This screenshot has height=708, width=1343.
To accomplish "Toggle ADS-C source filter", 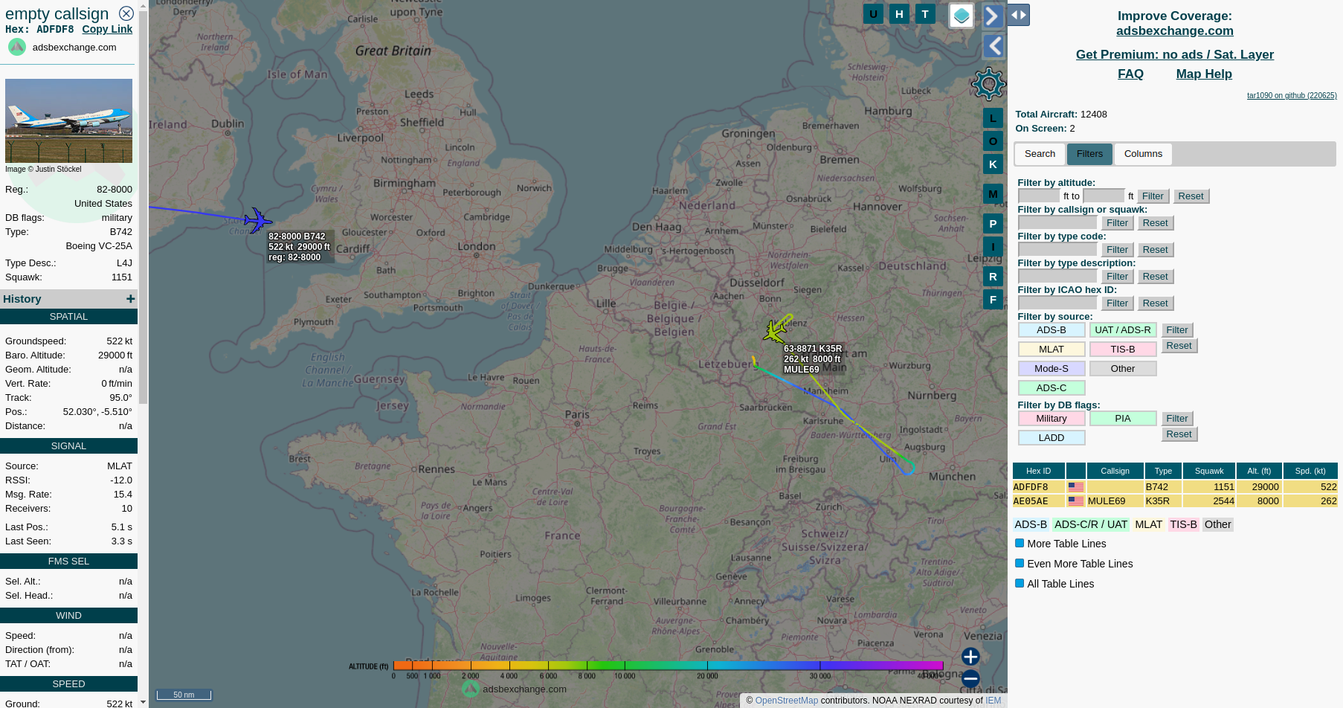I will 1051,387.
